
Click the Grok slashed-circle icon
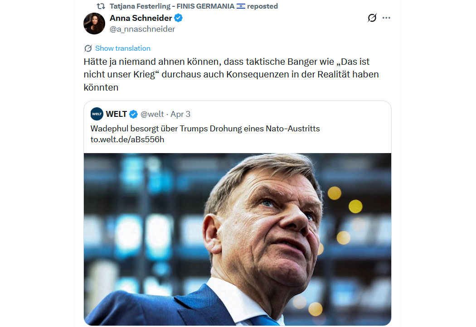372,18
